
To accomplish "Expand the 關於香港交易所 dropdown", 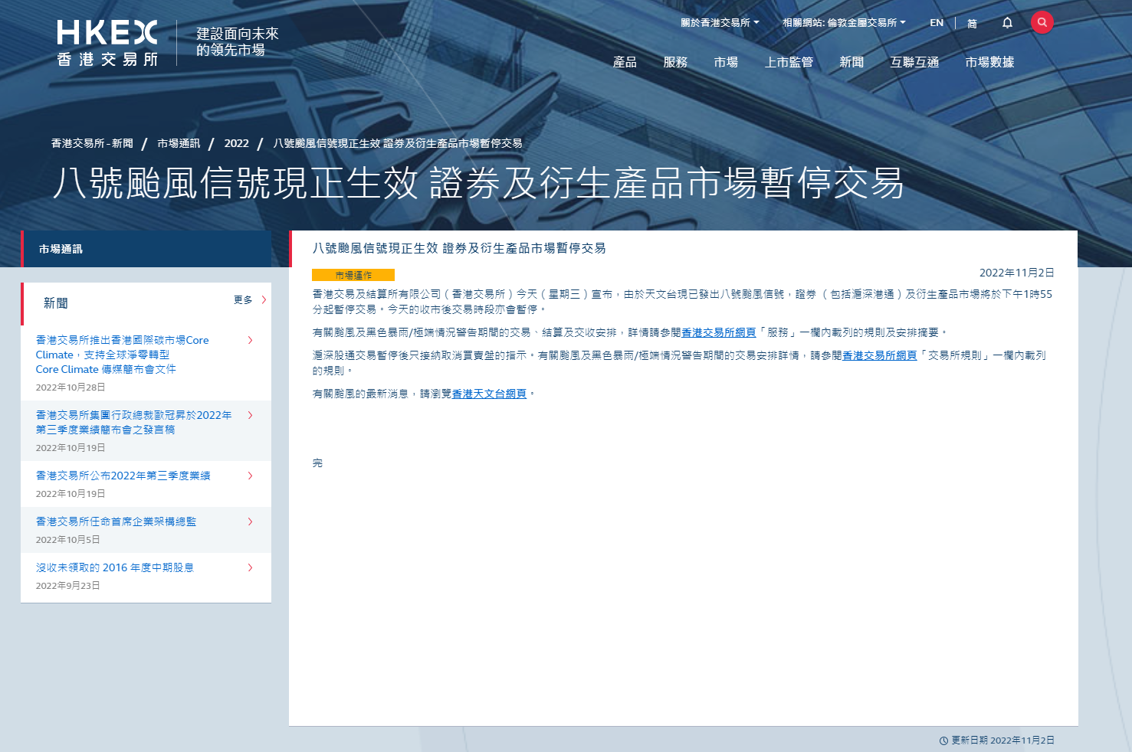I will coord(720,23).
